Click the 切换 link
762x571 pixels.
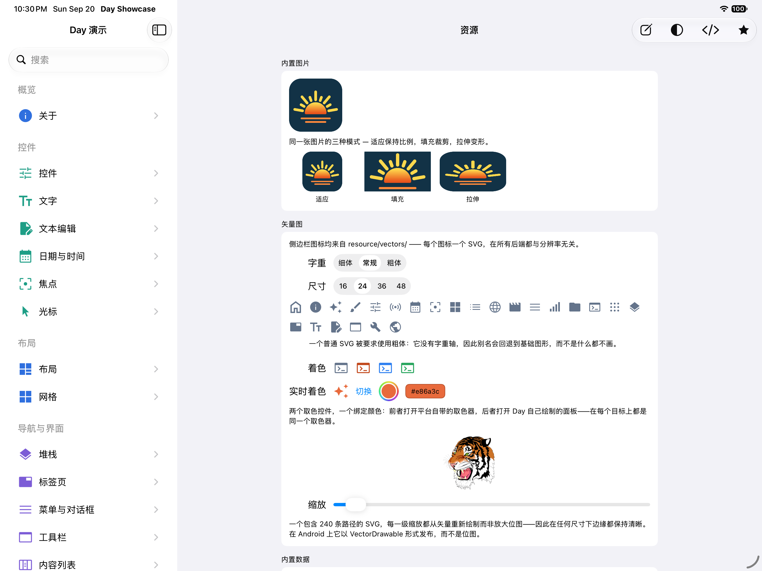click(x=364, y=391)
